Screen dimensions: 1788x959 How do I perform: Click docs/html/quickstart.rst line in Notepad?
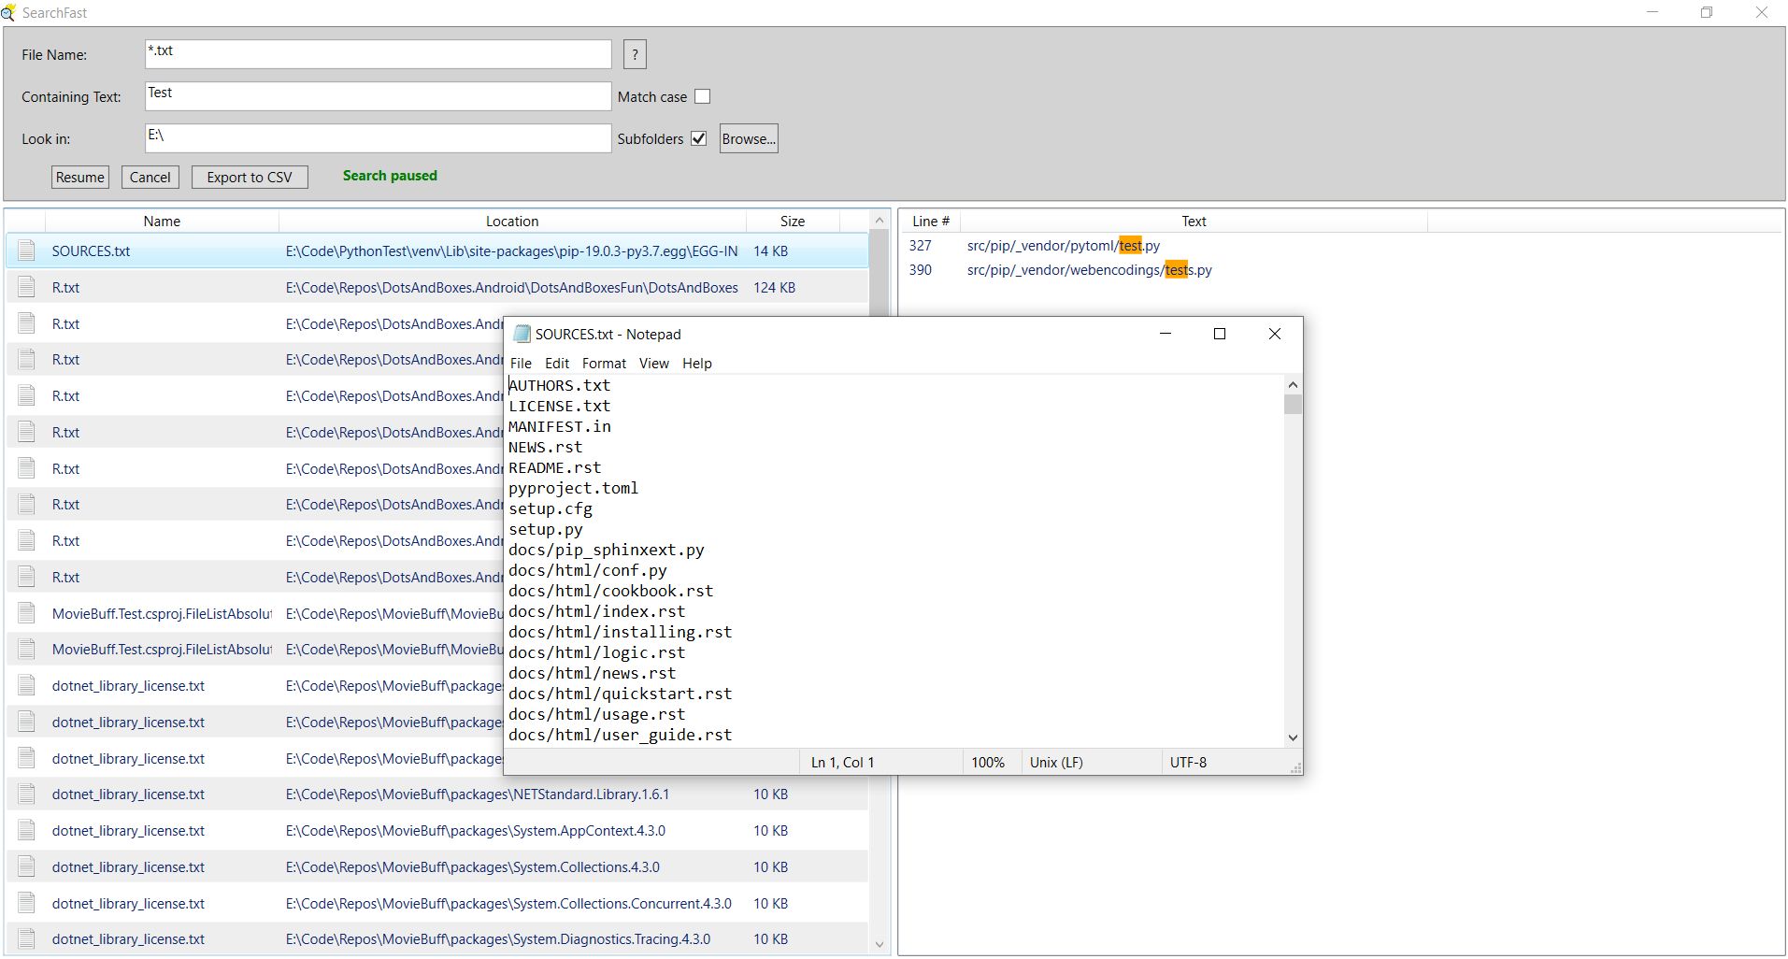(620, 694)
